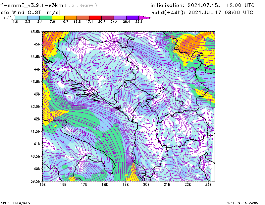Click the '( . x . degree )' grey text
The height and width of the screenshot is (205, 265).
(81, 5)
